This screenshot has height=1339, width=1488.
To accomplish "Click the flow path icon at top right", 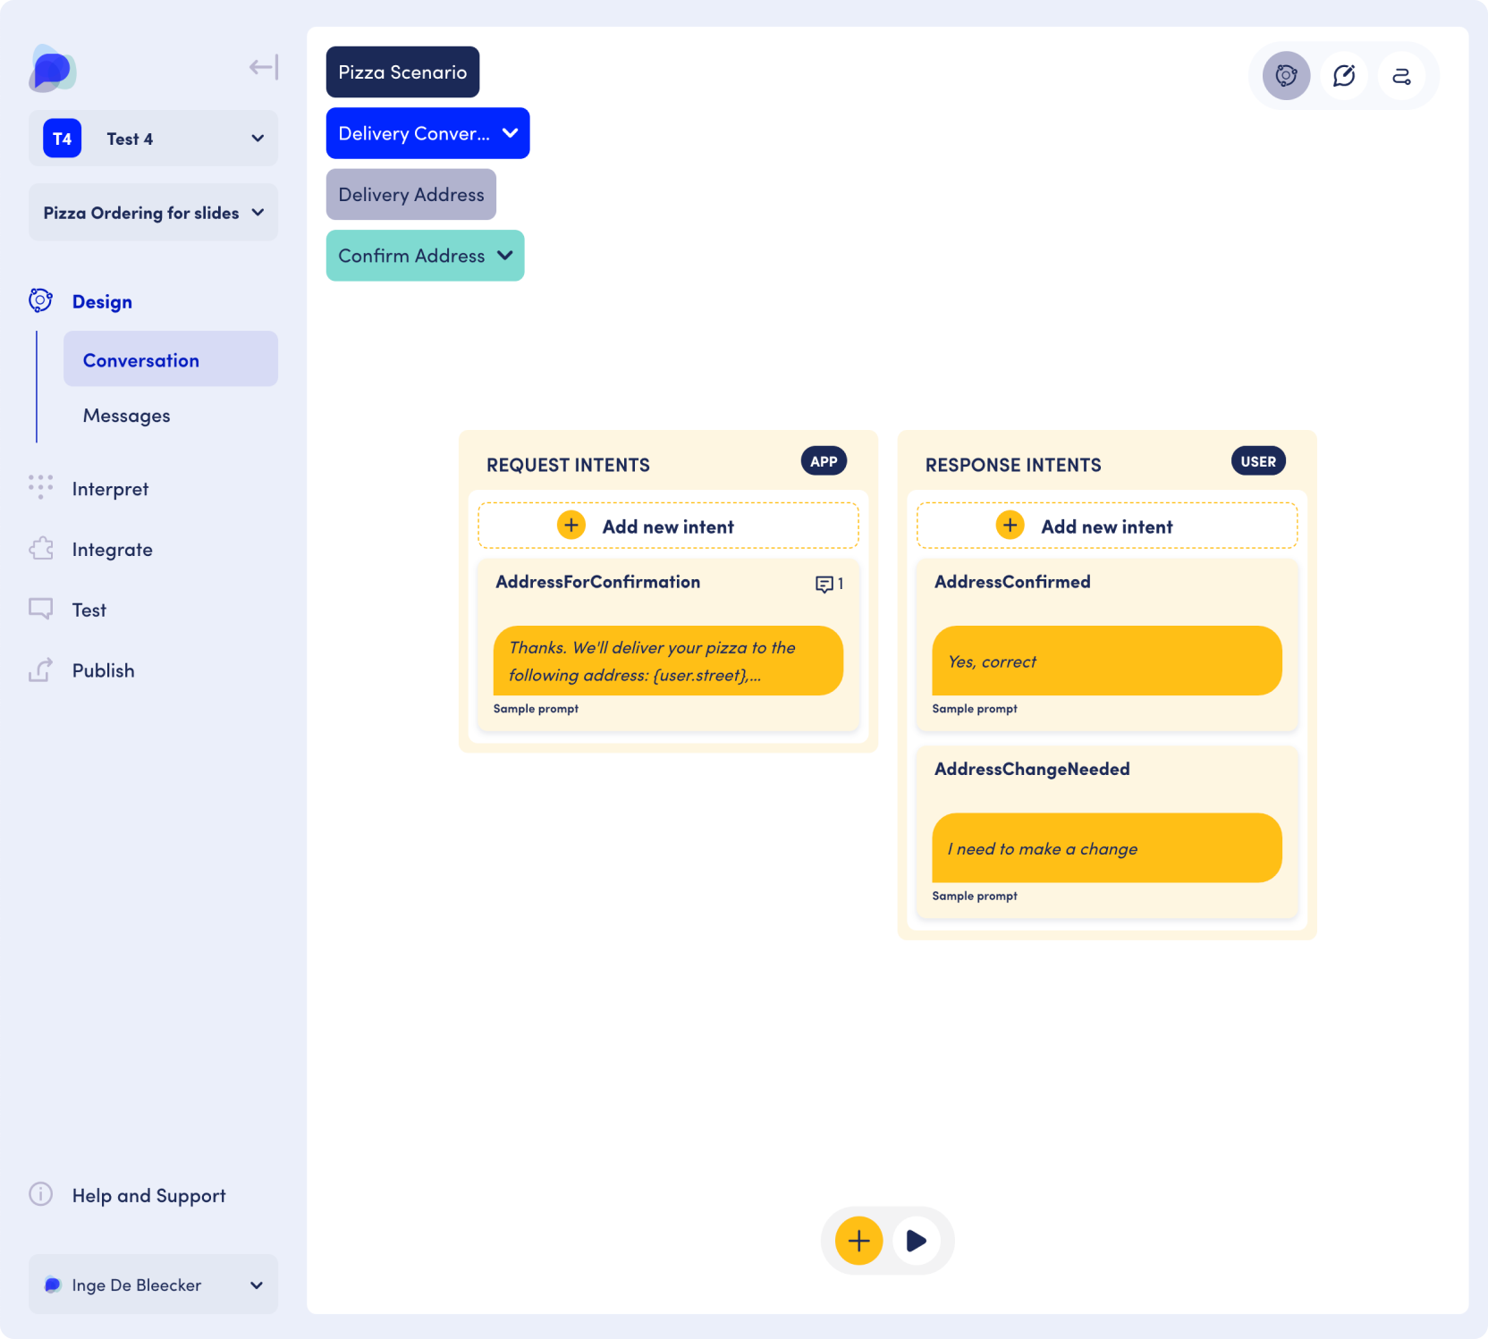I will (x=1401, y=76).
